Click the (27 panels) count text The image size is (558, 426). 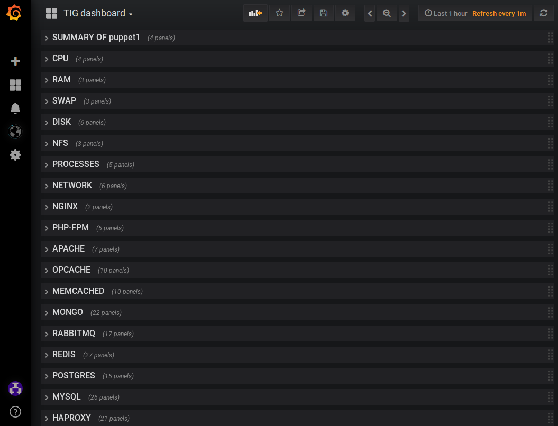click(98, 355)
